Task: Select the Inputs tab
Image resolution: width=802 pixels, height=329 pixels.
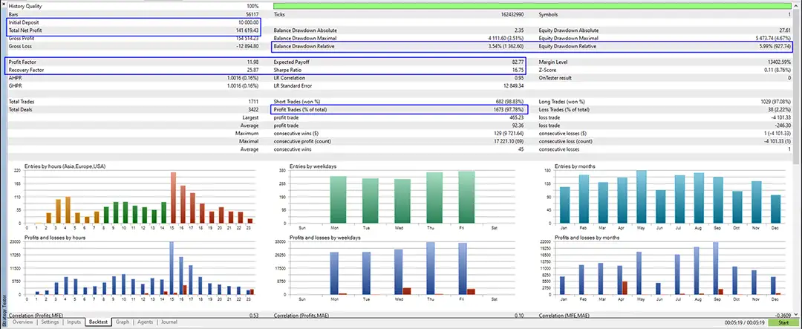Action: tap(74, 322)
